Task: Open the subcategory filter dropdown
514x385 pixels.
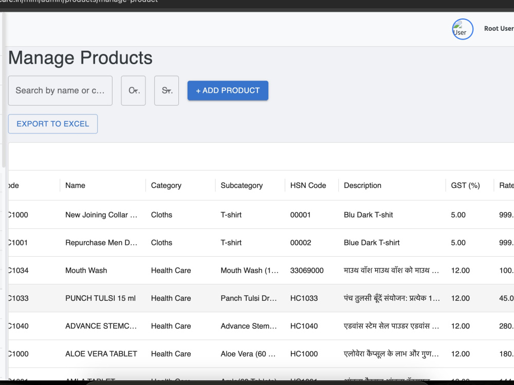Action: click(167, 91)
